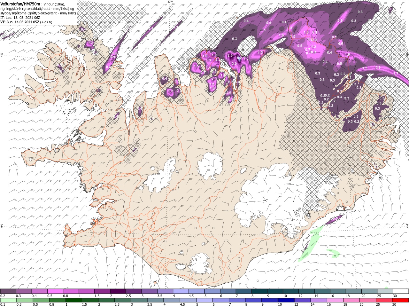Click the "VT: Sun. 14.03.2021 05Z" valid time
This screenshot has width=409, height=307.
[20, 22]
